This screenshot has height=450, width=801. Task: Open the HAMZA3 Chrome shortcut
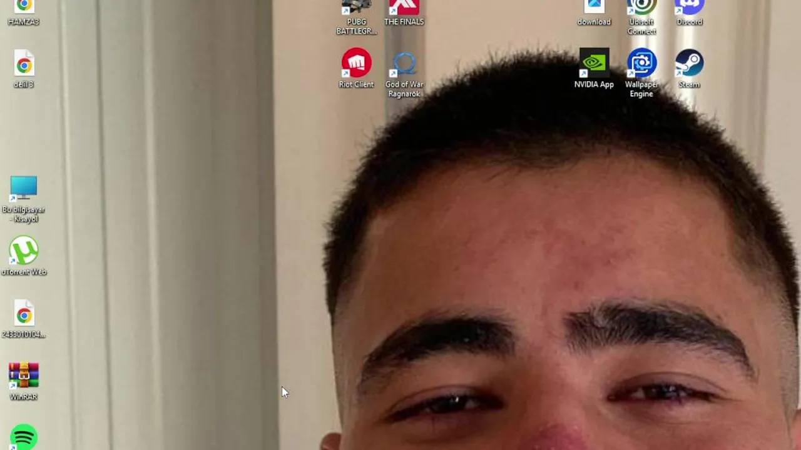click(x=24, y=6)
